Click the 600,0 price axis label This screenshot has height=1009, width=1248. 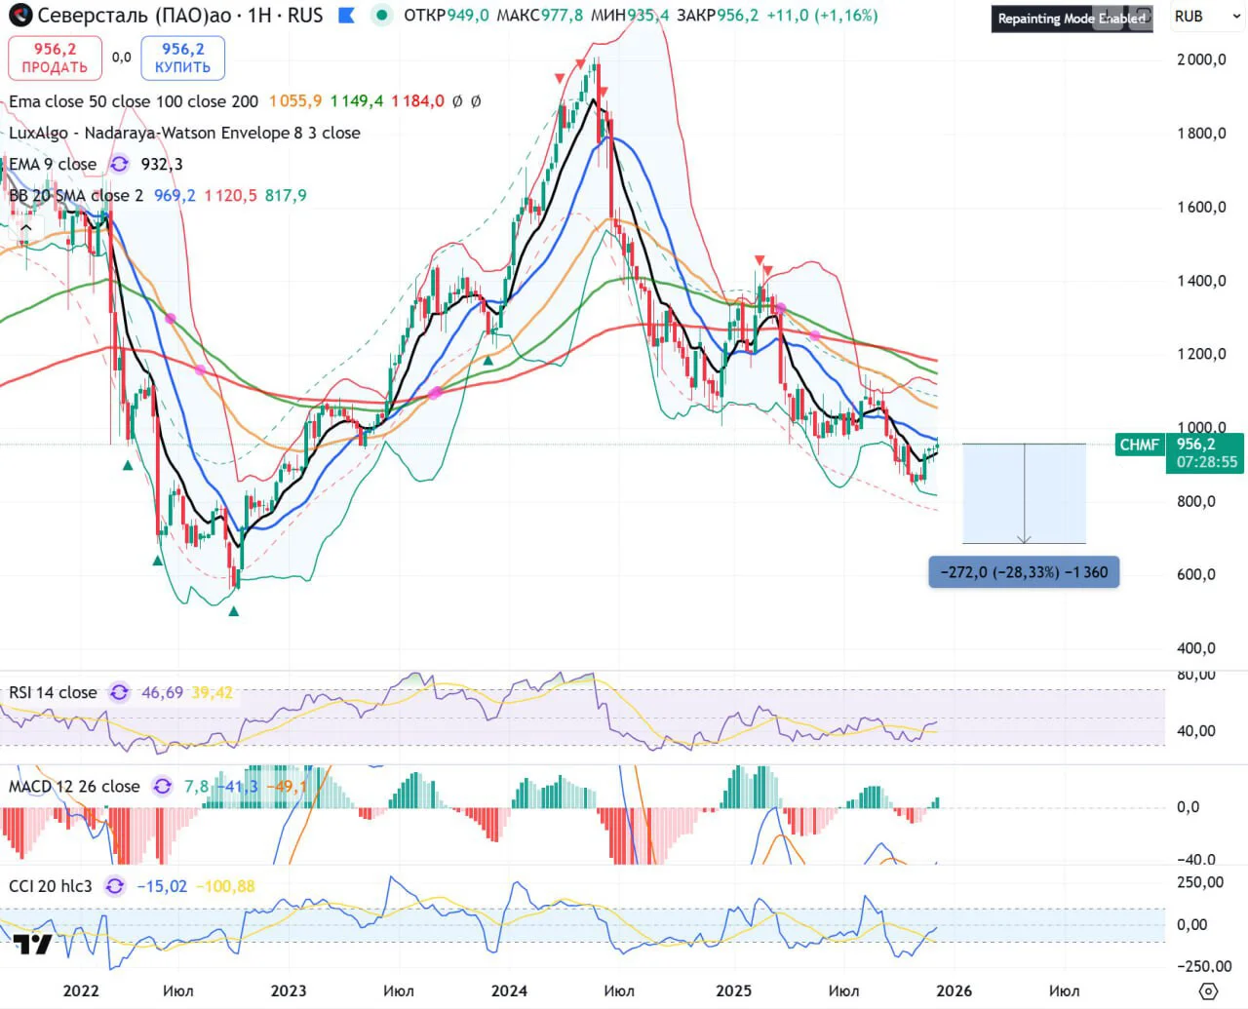[1196, 574]
